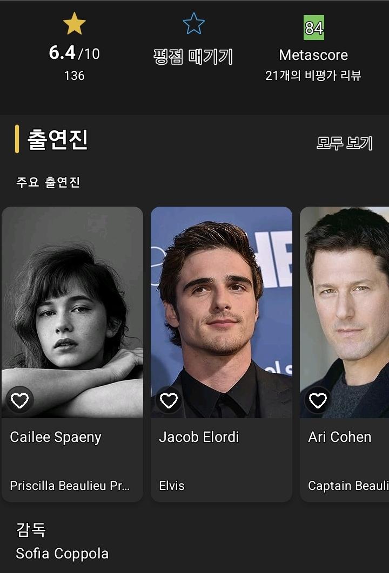The width and height of the screenshot is (389, 573).
Task: Open director Sofia Coppola's page
Action: click(x=62, y=554)
